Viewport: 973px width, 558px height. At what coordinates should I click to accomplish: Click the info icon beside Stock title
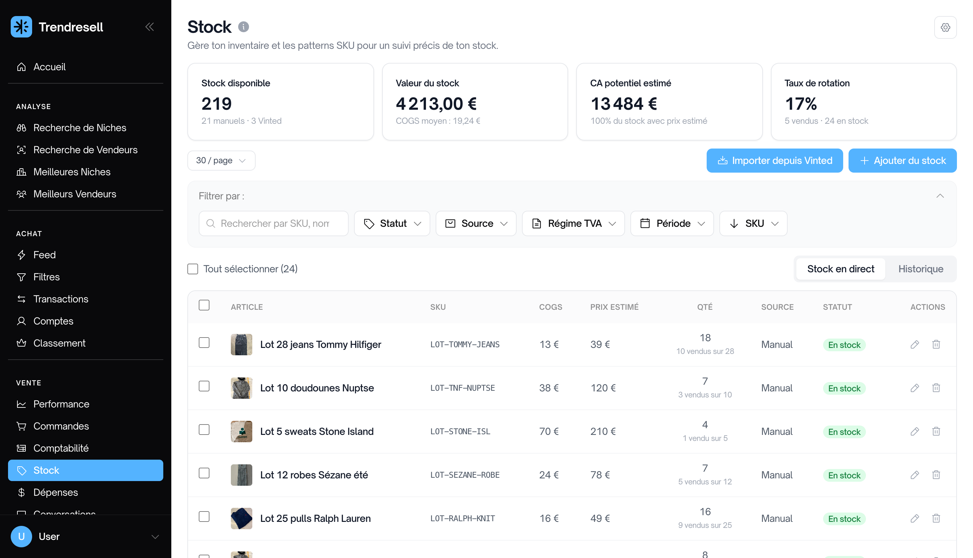(x=243, y=27)
